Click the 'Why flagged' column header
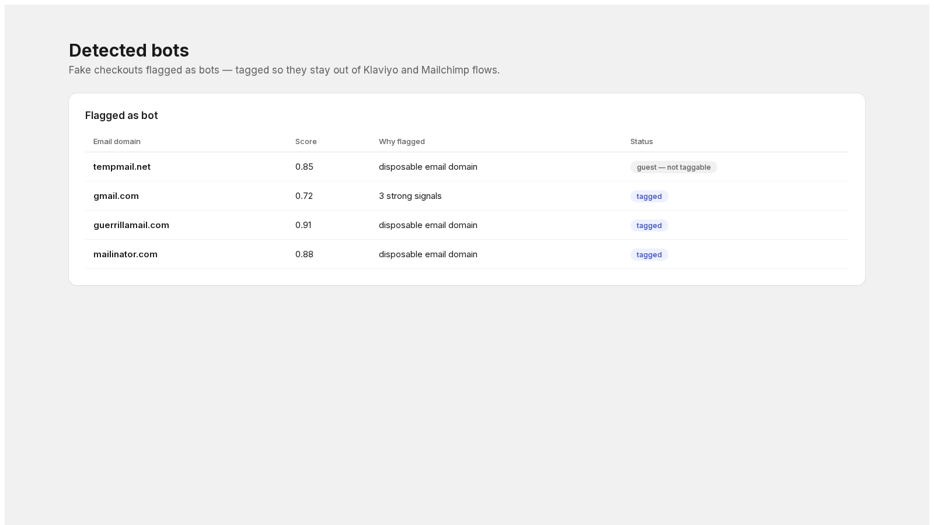This screenshot has width=934, height=525. (x=402, y=142)
